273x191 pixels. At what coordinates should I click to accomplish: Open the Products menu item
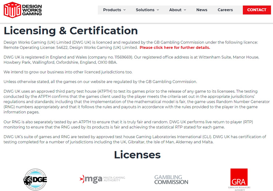112,10
